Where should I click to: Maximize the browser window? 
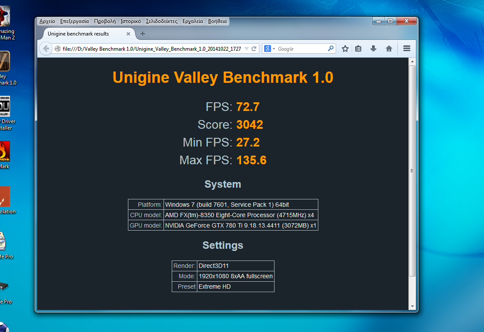point(390,21)
